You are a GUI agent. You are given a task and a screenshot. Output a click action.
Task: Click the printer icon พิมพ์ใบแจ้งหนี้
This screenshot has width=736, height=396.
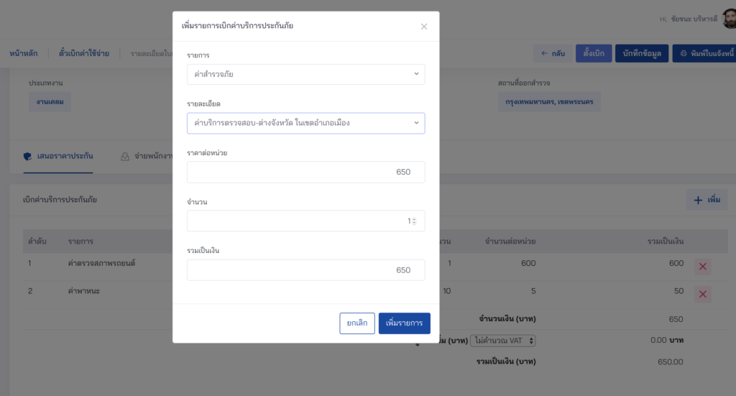[x=684, y=53]
